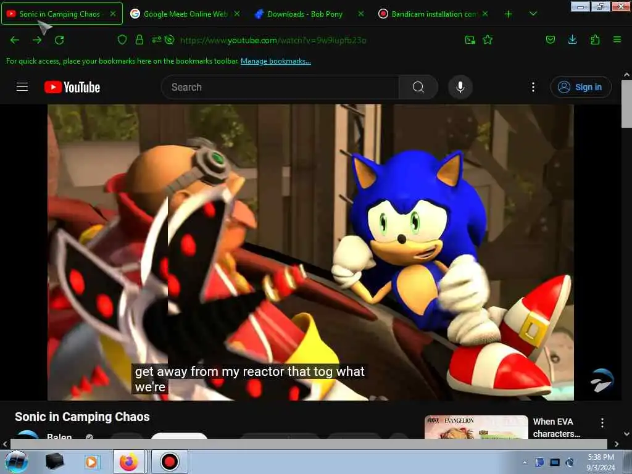Click the Sign in button

pyautogui.click(x=580, y=87)
